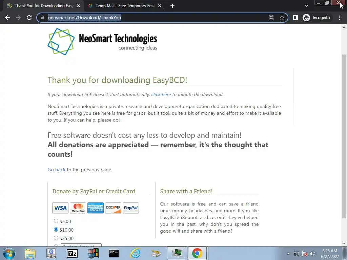347x260 pixels.
Task: Click the VISA card icon
Action: (x=60, y=208)
